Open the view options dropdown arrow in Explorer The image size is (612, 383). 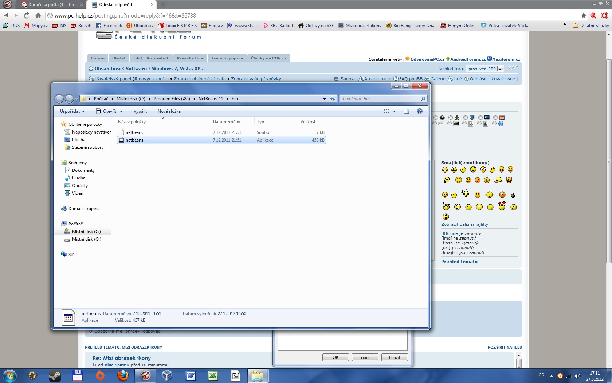coord(394,111)
